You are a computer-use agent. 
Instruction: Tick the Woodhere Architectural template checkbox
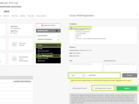(x=71, y=28)
